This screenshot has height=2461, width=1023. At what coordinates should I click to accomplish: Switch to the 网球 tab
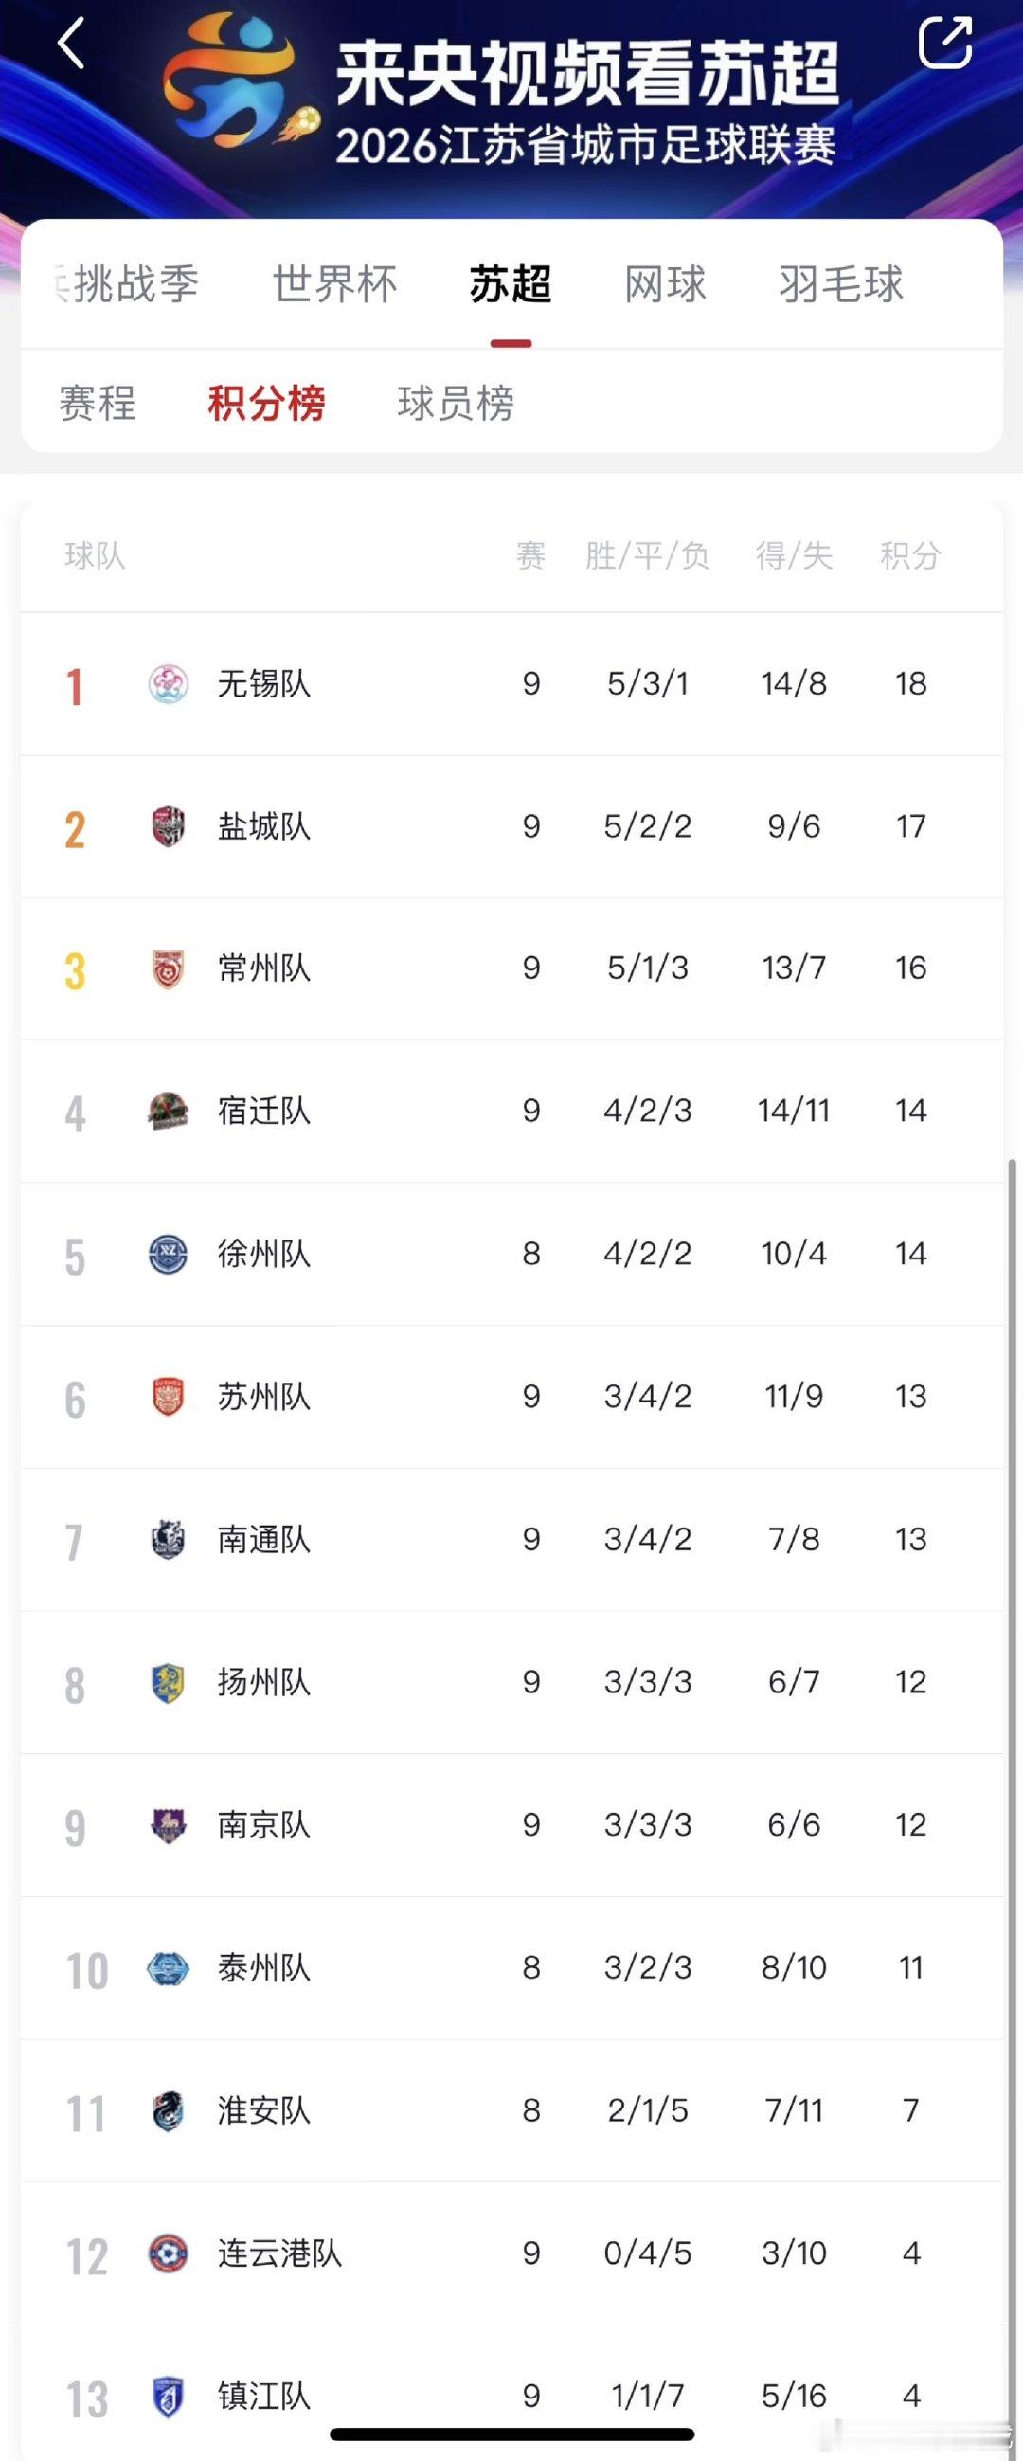666,283
